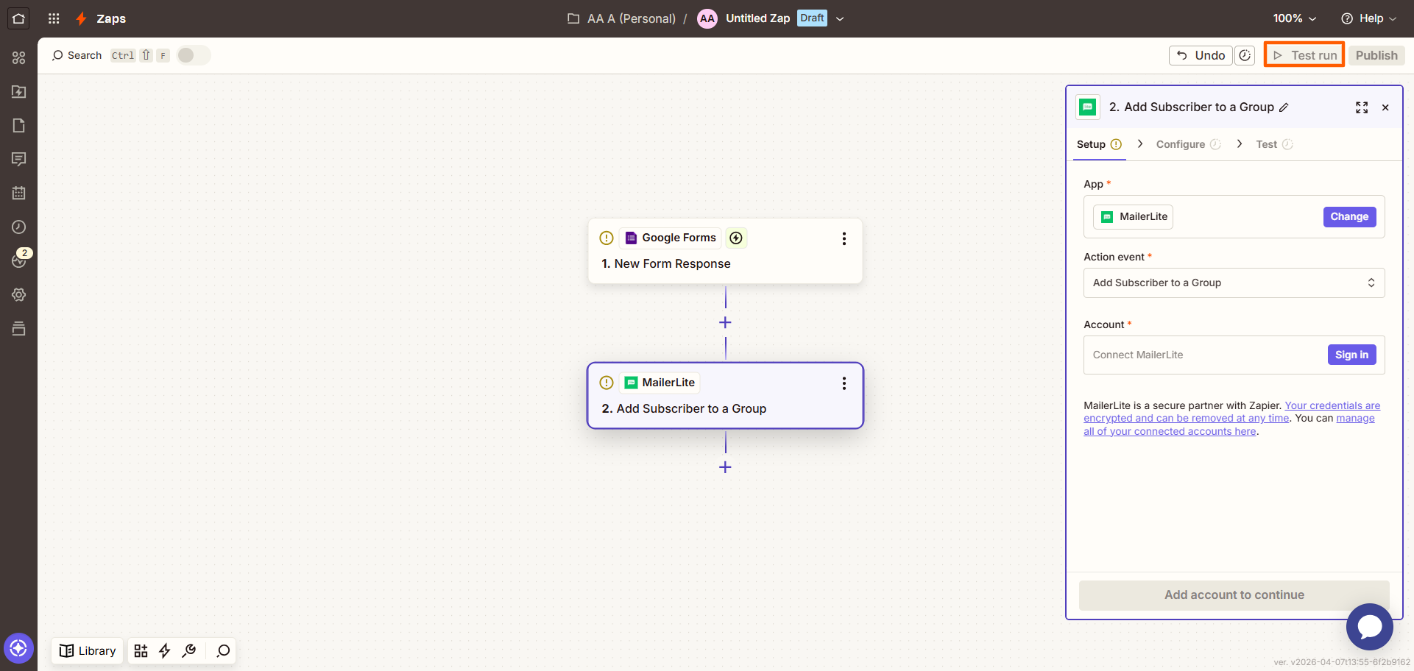
Task: Open the sidebar icon with badge 2
Action: coord(19,260)
